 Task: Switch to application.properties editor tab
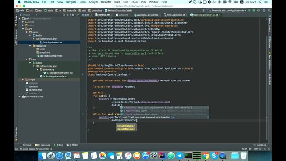[x=147, y=15]
